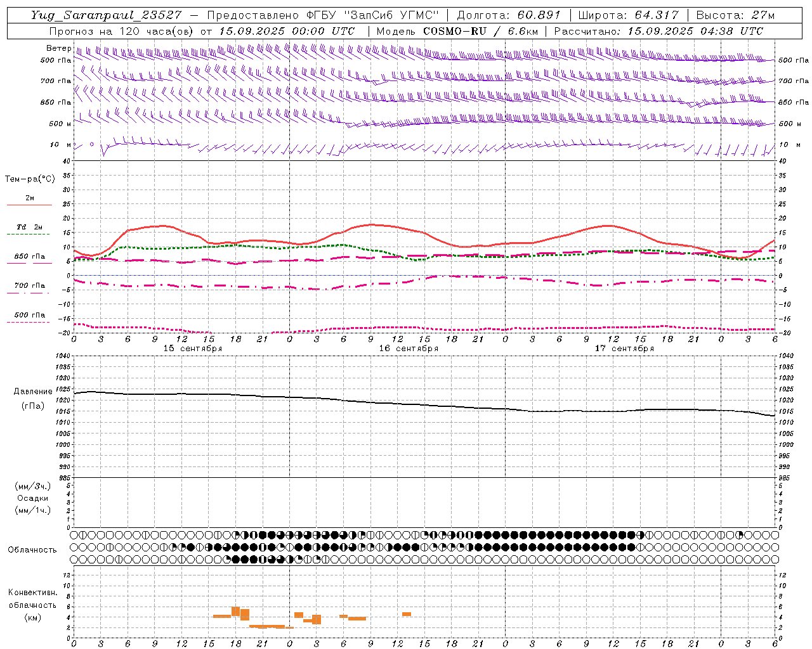The image size is (812, 649).
Task: Click the Рассчитано: 15.09.2025 04:38 UTC timestamp
Action: point(658,31)
